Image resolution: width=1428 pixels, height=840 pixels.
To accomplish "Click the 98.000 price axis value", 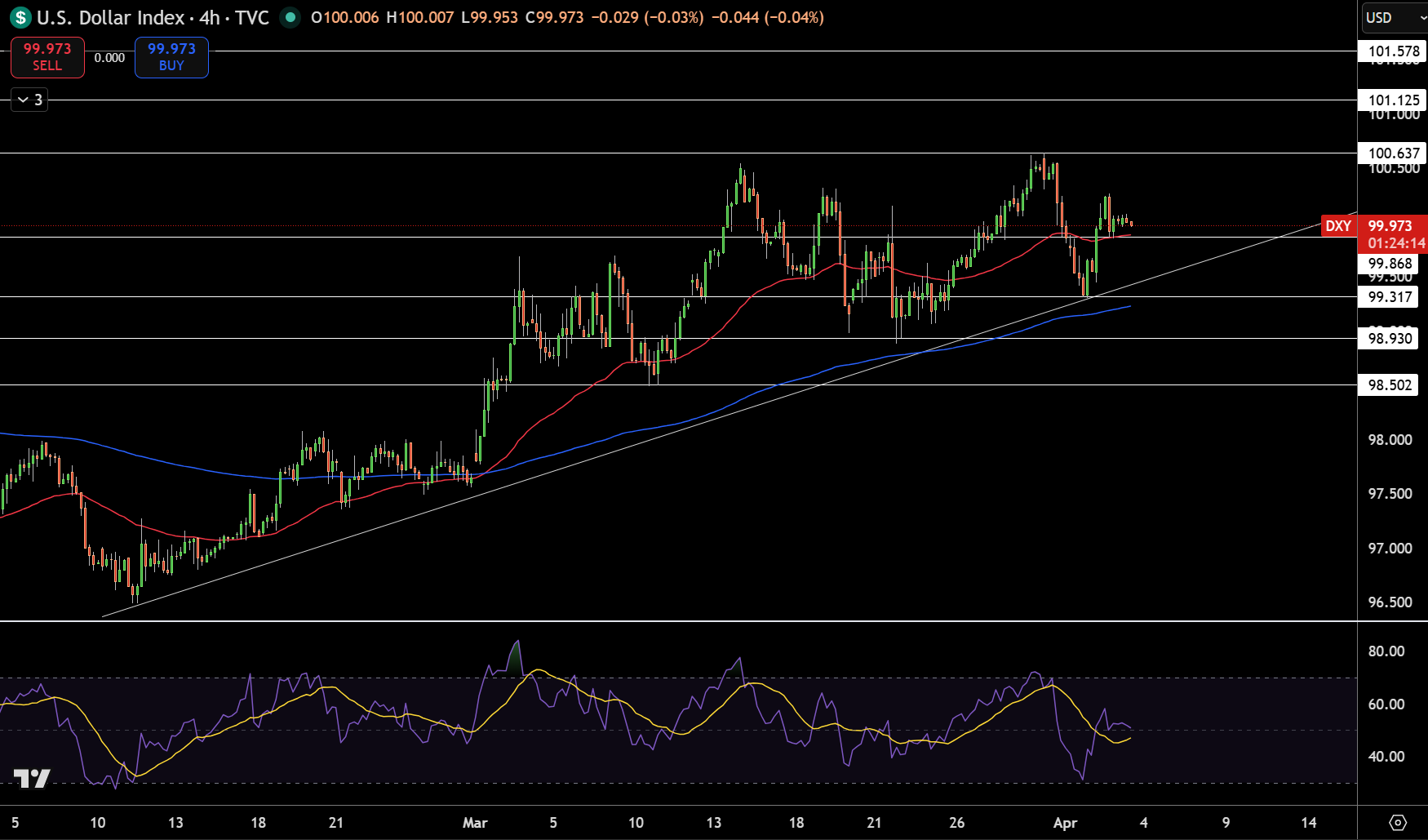I will point(1390,440).
